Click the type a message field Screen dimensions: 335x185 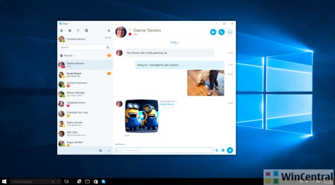coord(164,150)
